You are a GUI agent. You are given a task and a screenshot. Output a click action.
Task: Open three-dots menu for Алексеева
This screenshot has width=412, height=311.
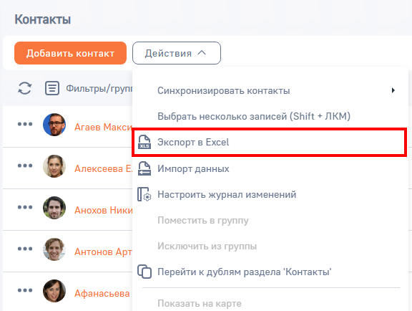click(x=25, y=166)
